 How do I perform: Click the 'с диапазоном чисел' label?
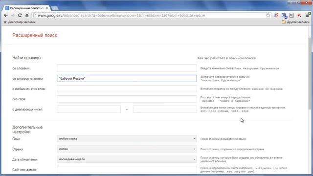[27, 110]
